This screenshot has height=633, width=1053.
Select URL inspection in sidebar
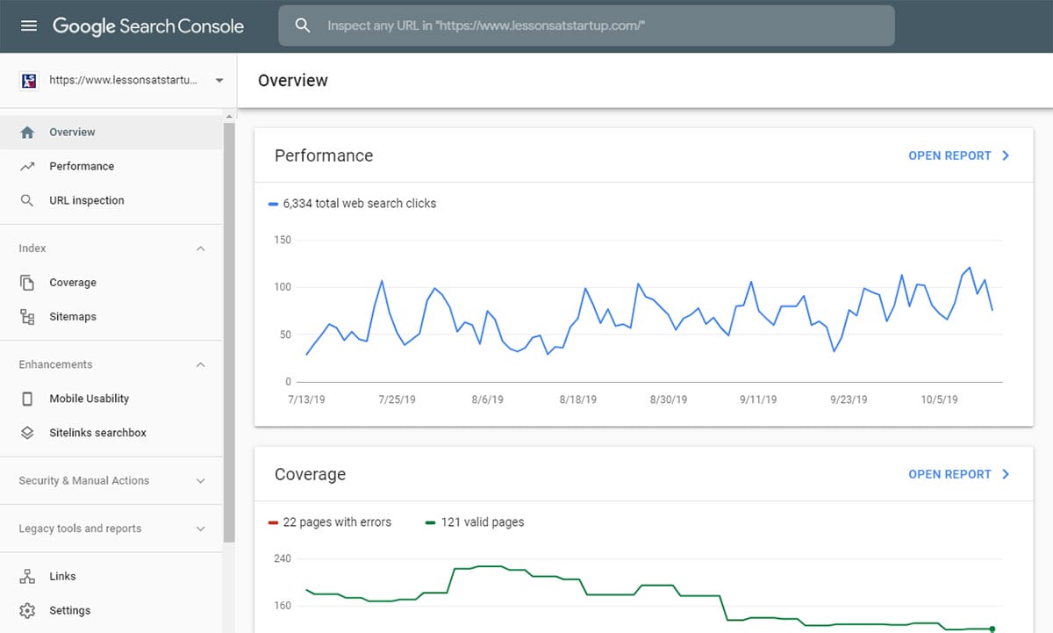pyautogui.click(x=86, y=201)
